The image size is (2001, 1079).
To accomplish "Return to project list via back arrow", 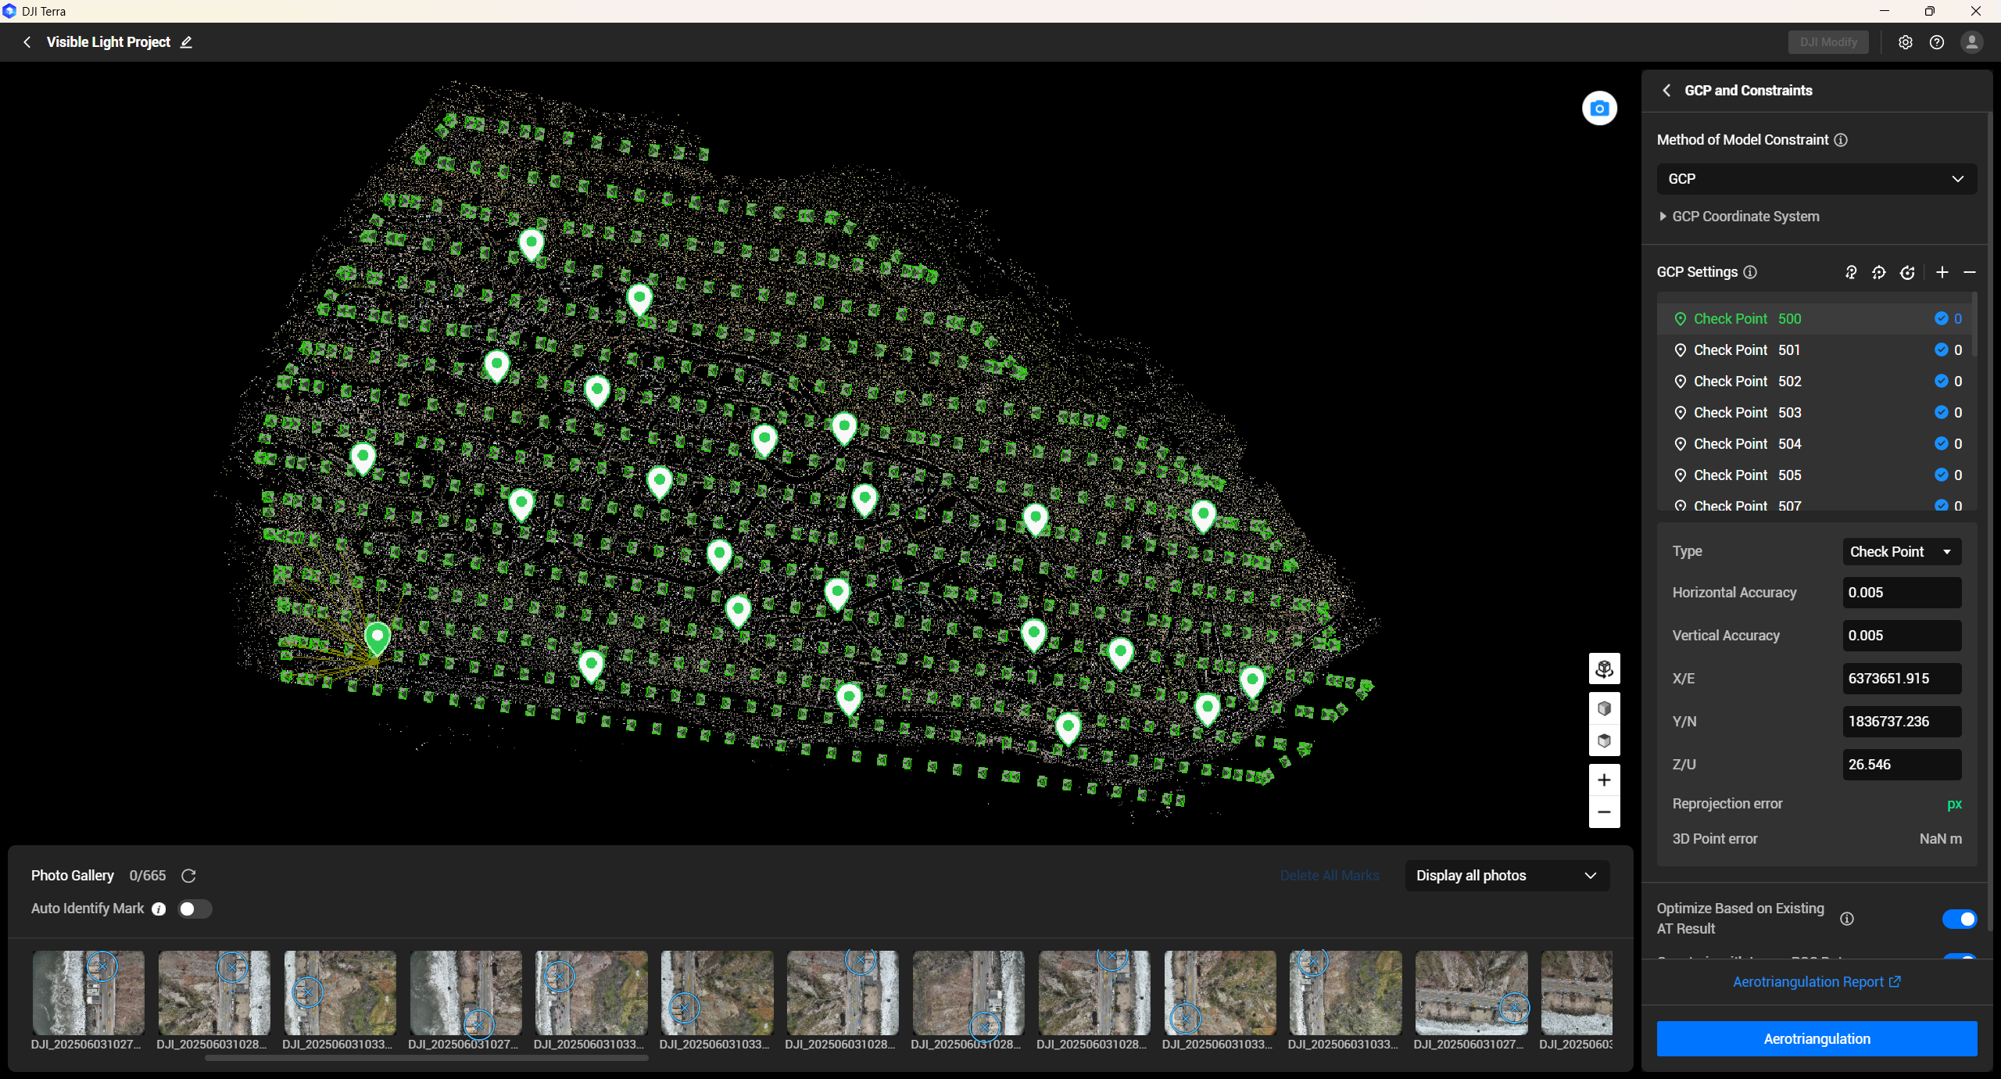I will click(x=27, y=42).
